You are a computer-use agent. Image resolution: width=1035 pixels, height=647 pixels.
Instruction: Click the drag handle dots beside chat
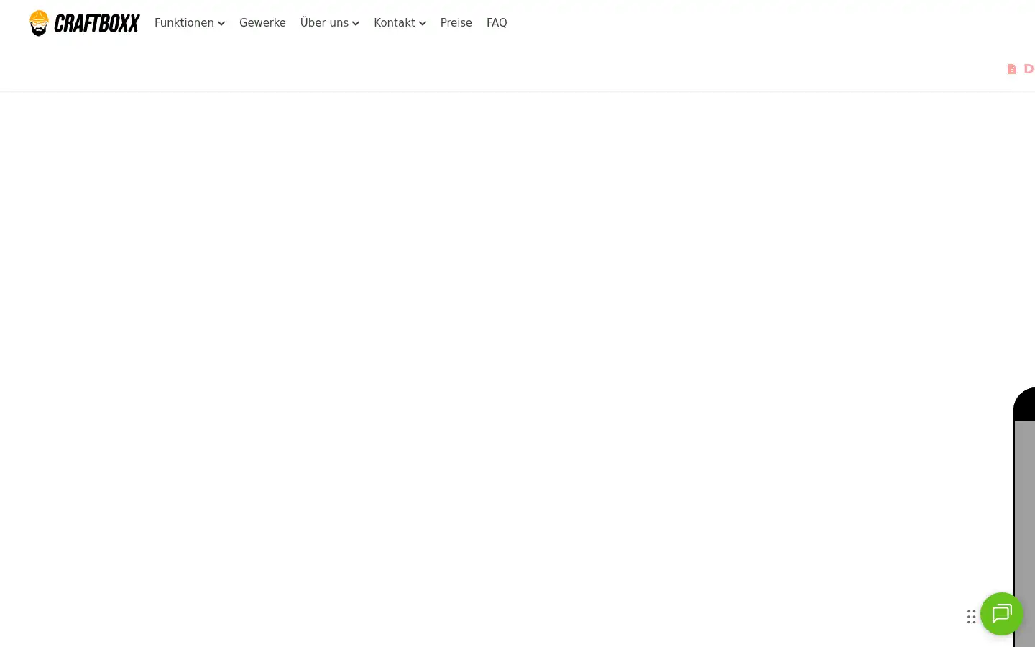point(971,617)
